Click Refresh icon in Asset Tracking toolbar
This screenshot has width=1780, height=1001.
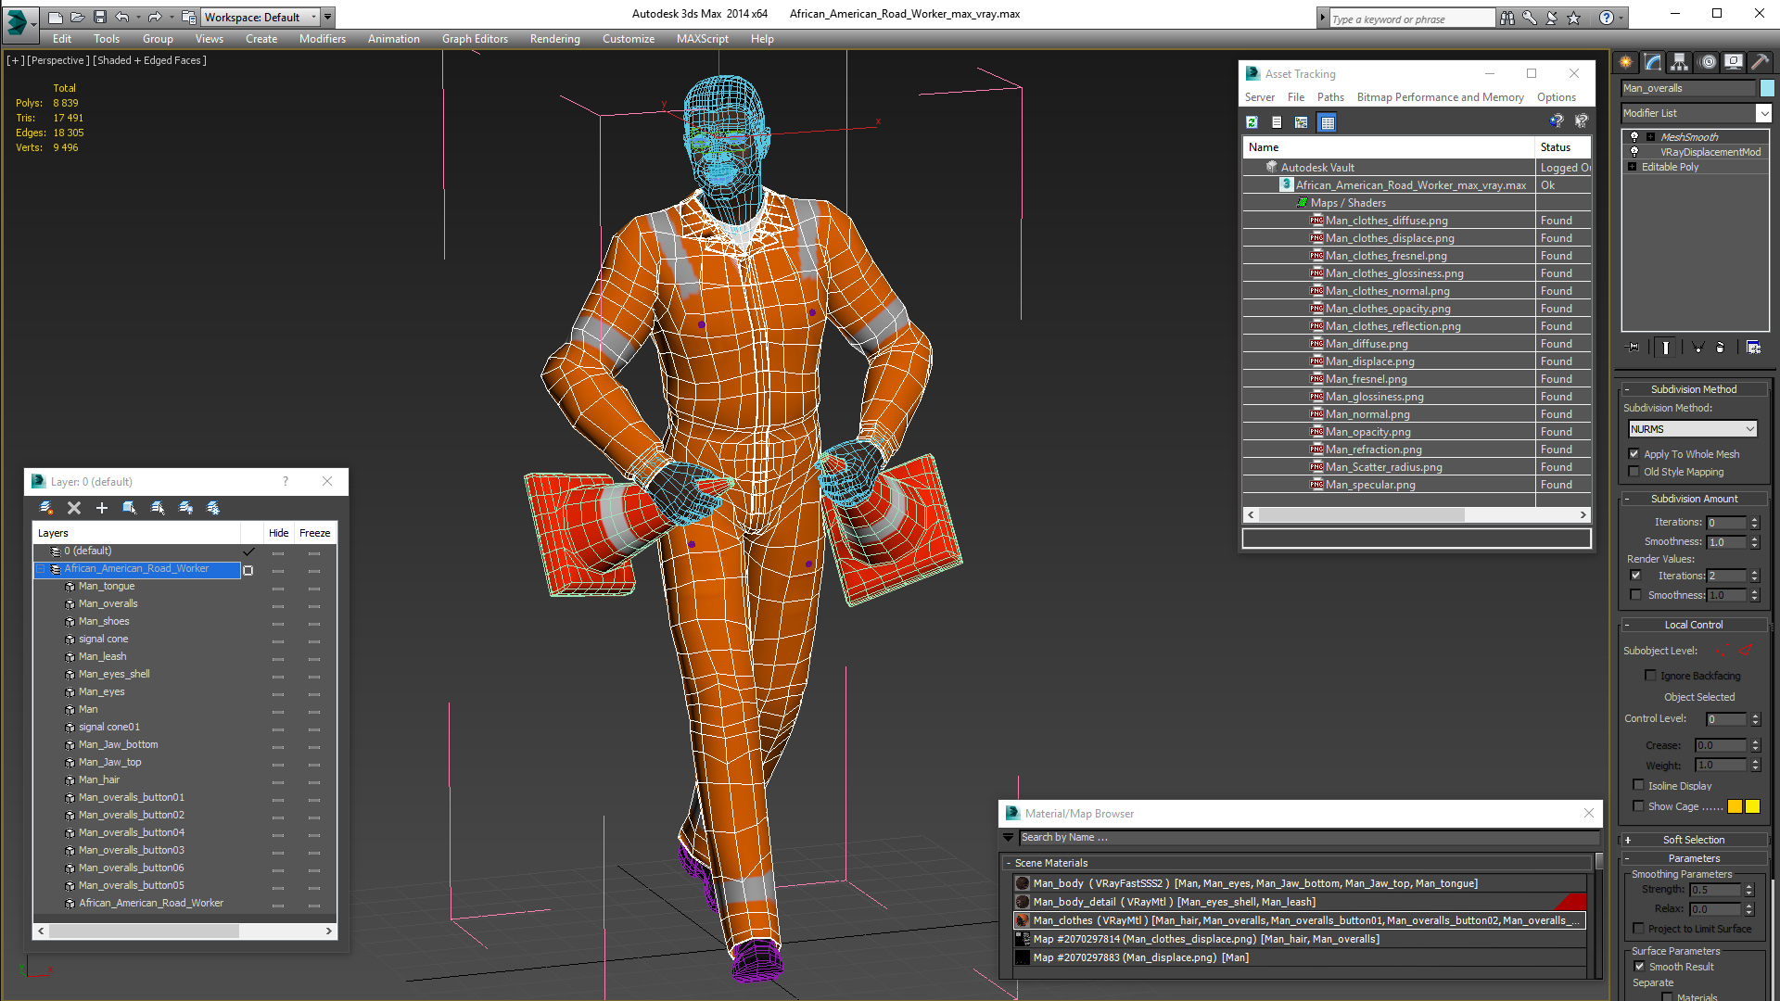click(1252, 122)
